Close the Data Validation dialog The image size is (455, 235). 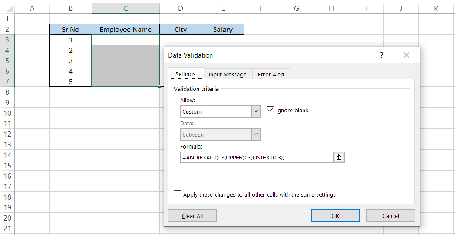407,55
